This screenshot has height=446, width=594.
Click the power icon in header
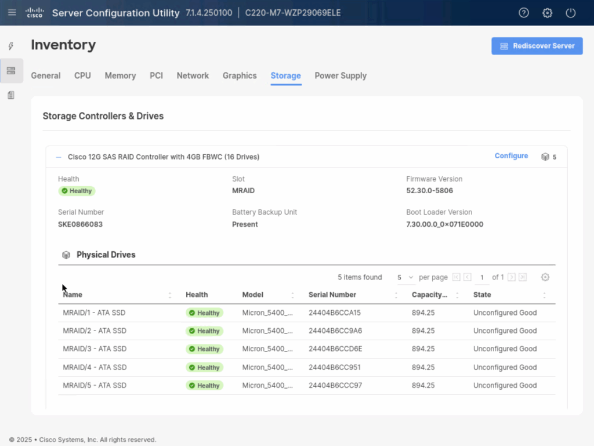coord(571,13)
